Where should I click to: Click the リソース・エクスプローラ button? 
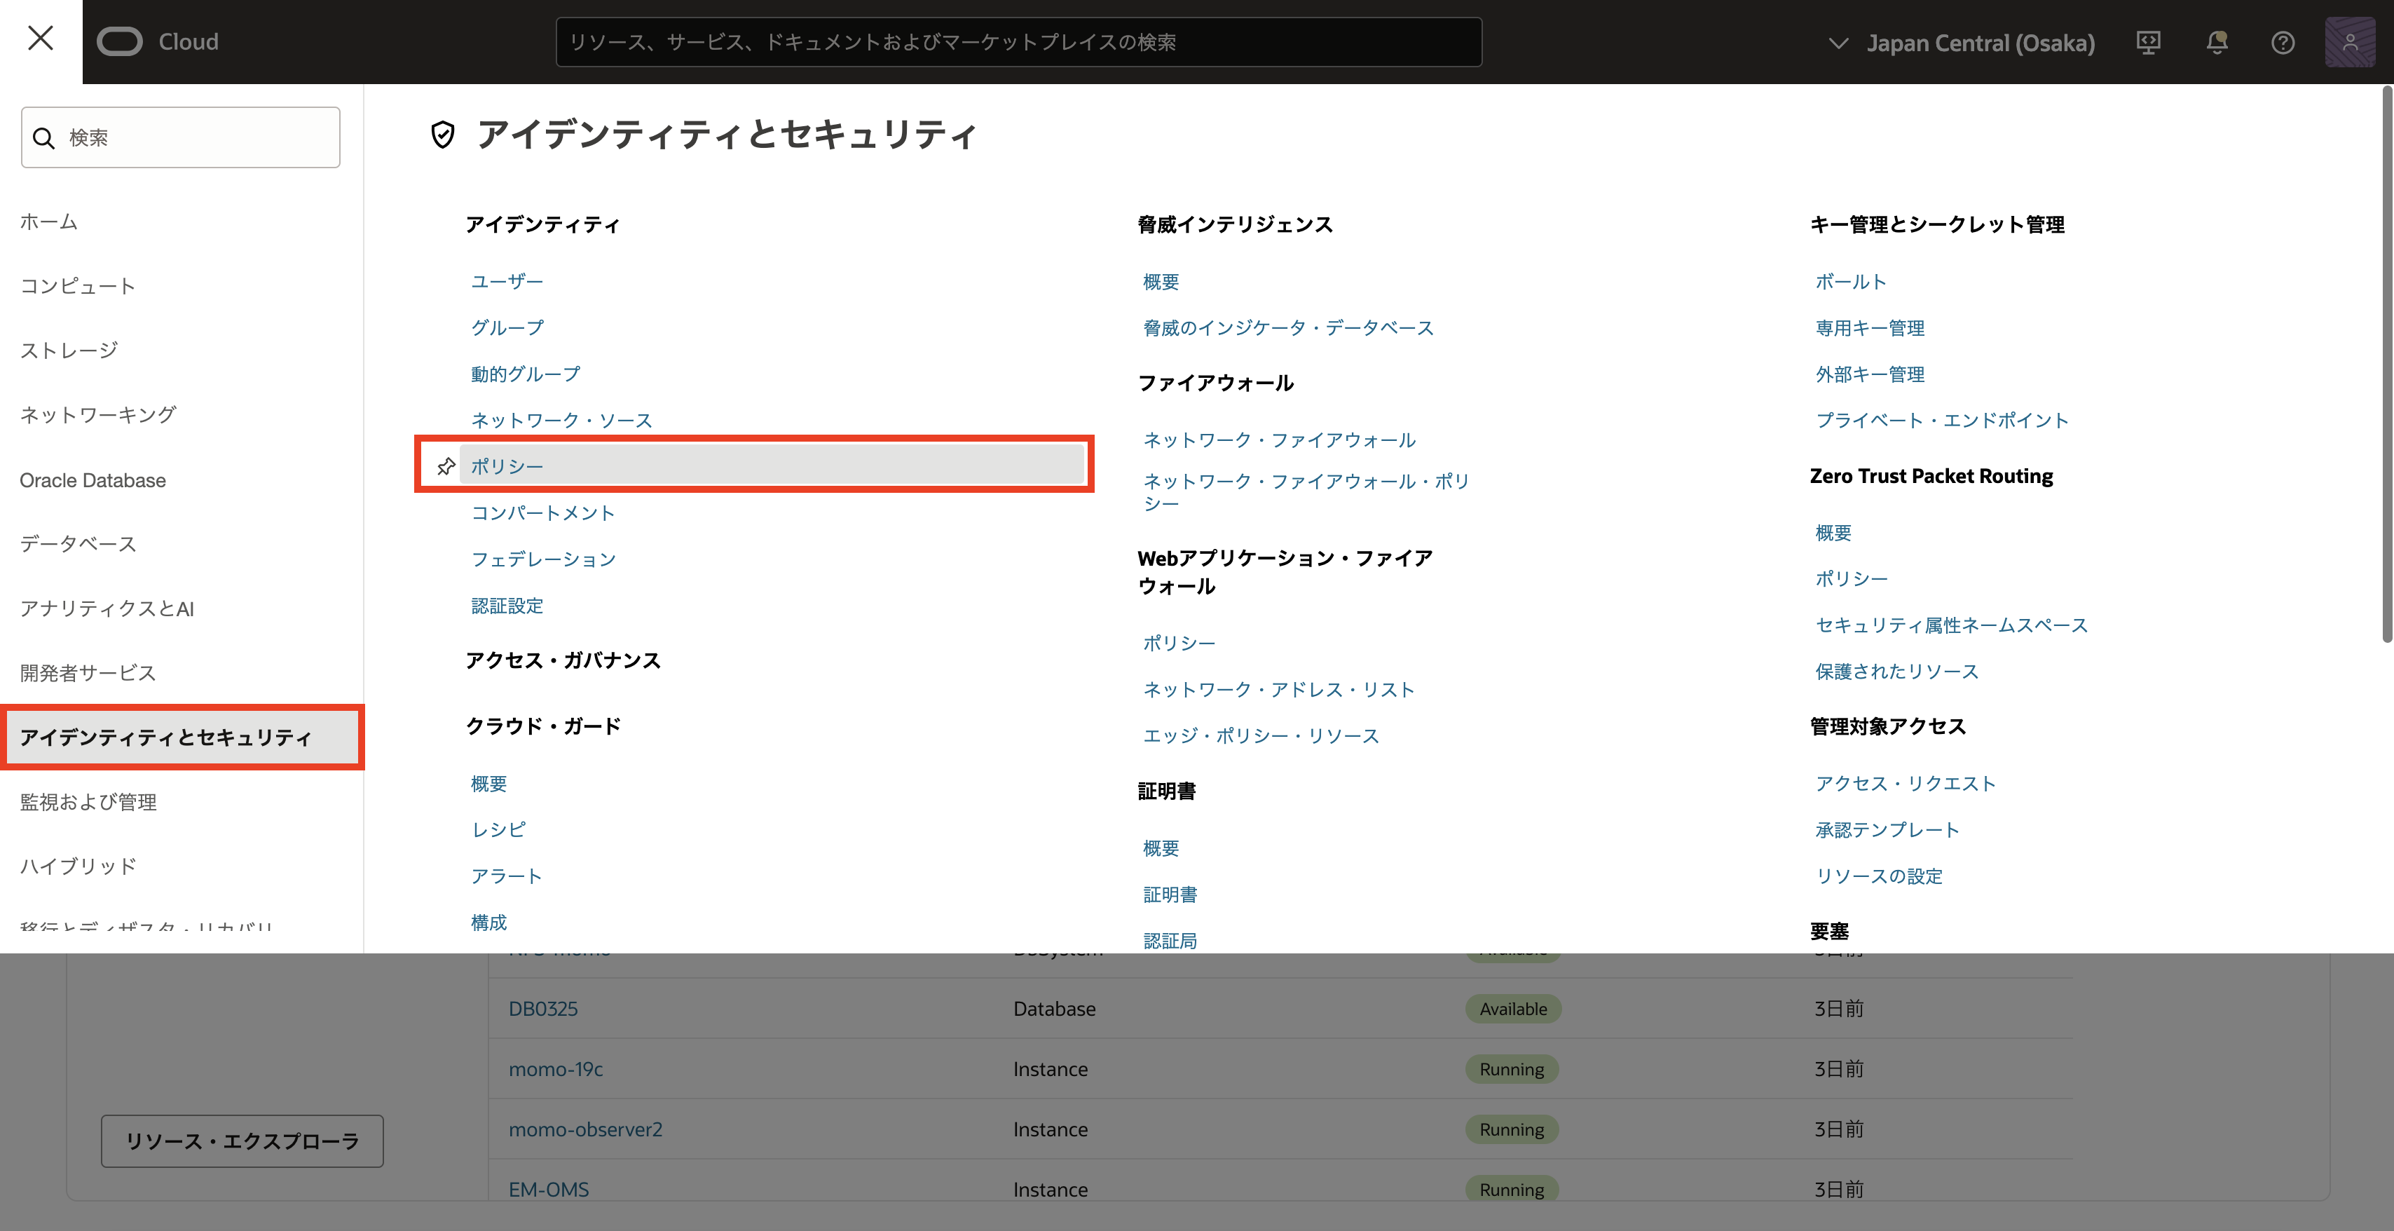click(x=242, y=1141)
